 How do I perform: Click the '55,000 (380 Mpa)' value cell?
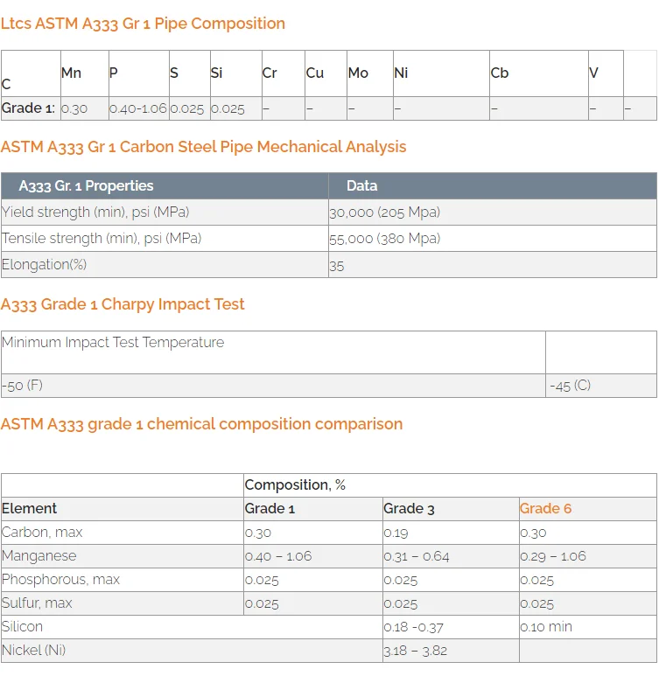384,239
